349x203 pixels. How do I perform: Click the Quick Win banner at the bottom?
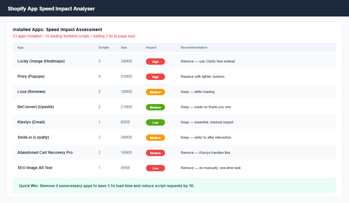pos(174,185)
